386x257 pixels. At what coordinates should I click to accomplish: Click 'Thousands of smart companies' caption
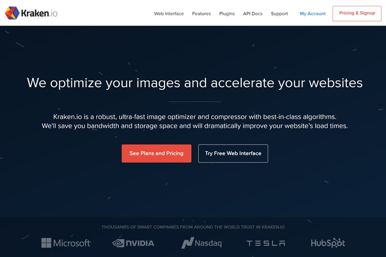[x=193, y=227]
